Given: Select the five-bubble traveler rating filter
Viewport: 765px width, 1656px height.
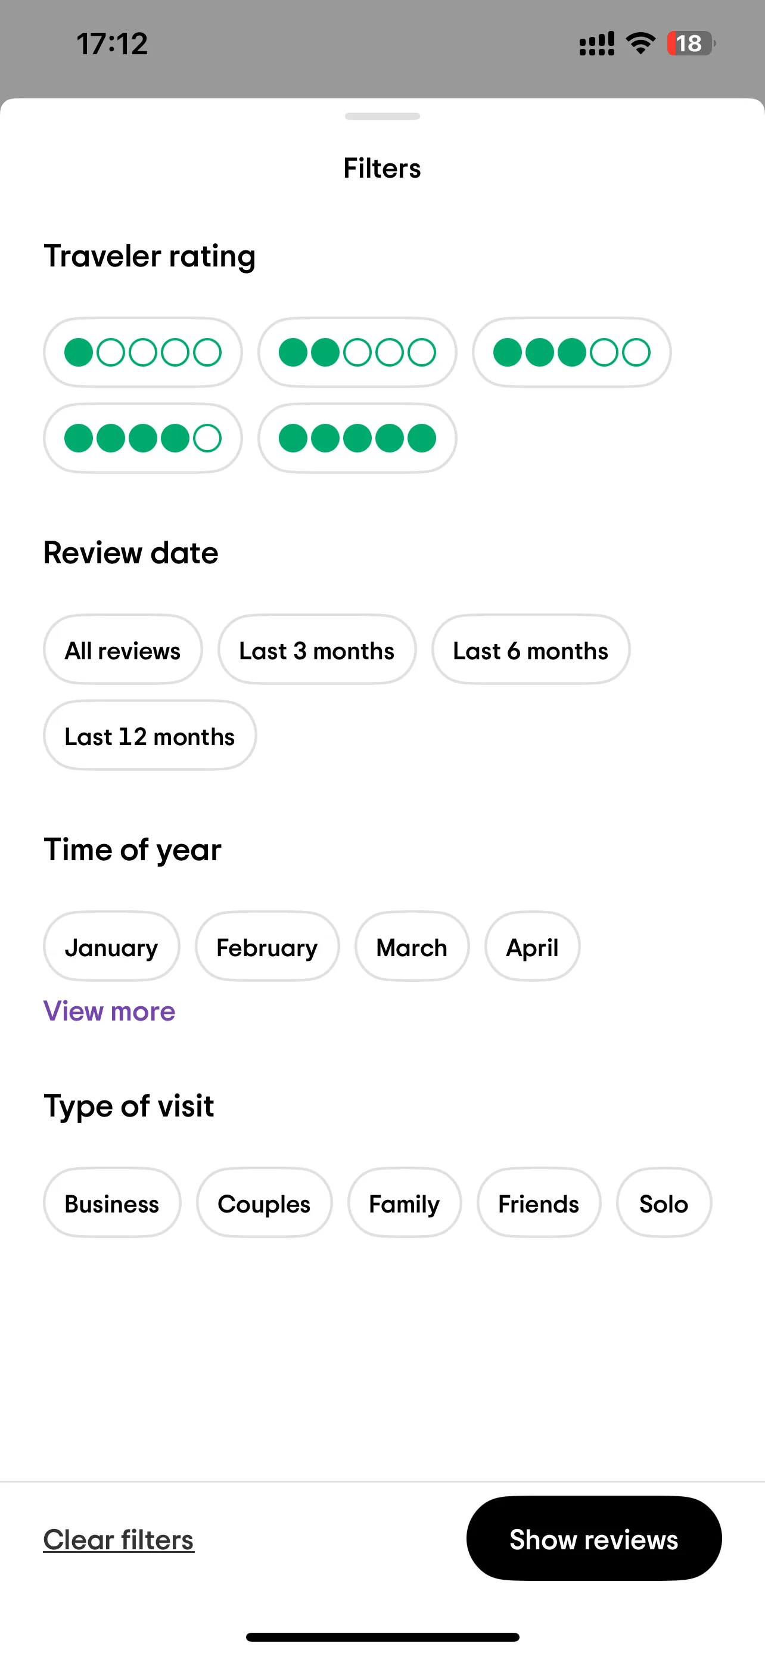Looking at the screenshot, I should click(357, 438).
